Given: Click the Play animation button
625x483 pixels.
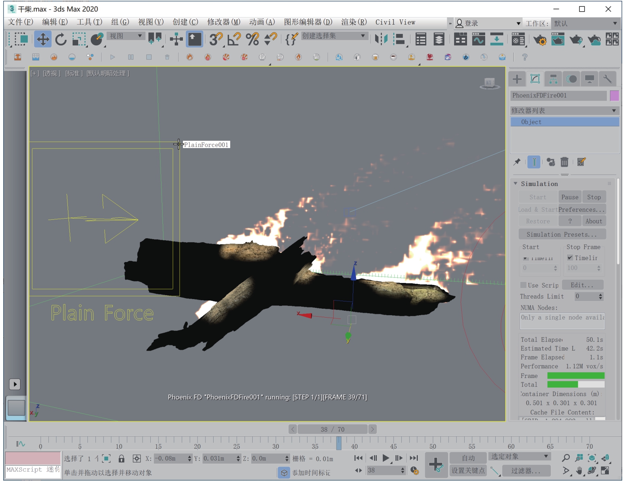Looking at the screenshot, I should point(386,458).
